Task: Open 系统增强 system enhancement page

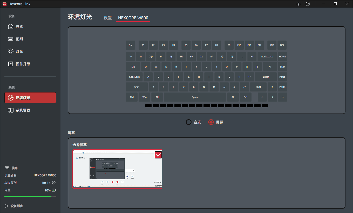Action: click(30, 110)
